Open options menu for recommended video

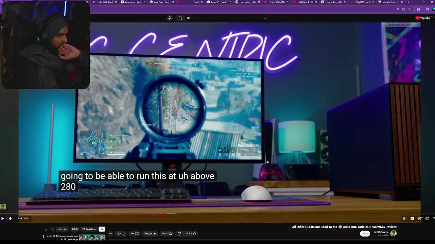pyautogui.click(x=43, y=237)
